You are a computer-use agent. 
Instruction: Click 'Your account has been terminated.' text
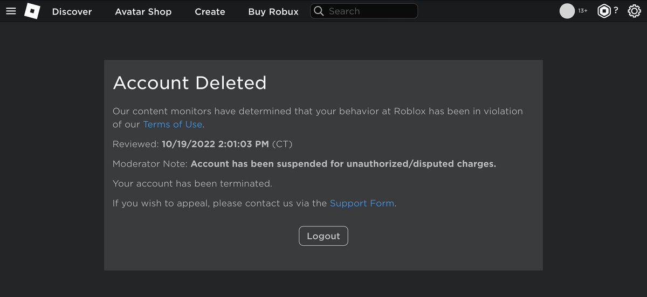coord(192,184)
